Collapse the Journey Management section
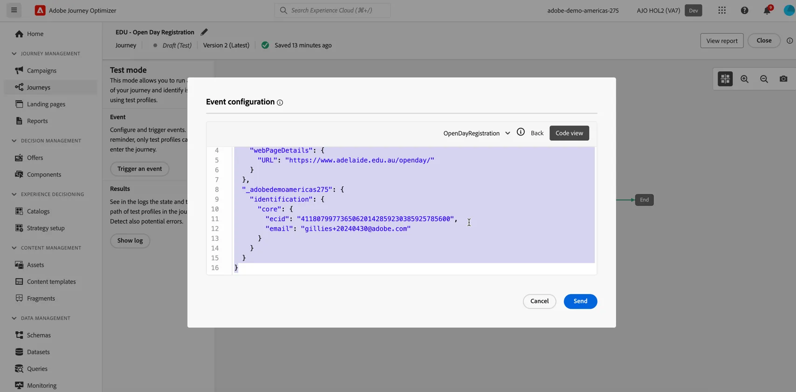Screen dimensions: 796x392 14,54
